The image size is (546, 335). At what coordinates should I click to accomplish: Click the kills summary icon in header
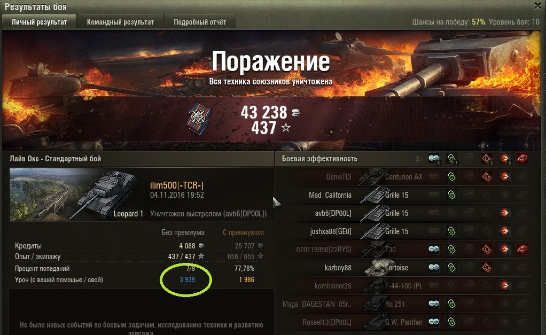coord(522,159)
